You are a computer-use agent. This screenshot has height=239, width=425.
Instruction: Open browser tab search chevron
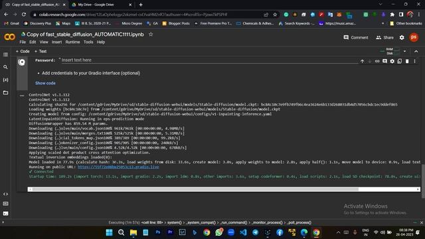click(x=381, y=5)
